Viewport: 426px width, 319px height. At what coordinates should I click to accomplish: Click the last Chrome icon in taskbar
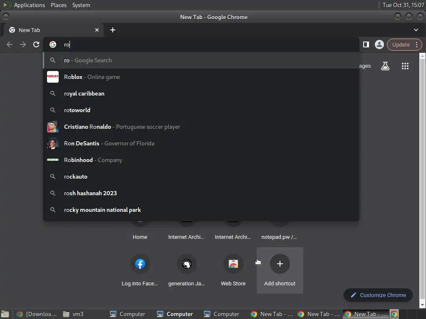click(x=394, y=314)
